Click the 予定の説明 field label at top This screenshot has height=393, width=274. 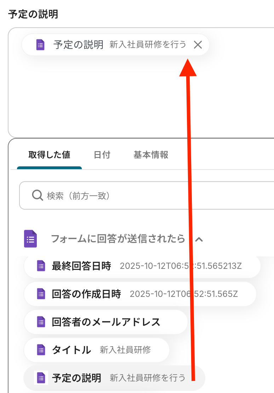(33, 14)
